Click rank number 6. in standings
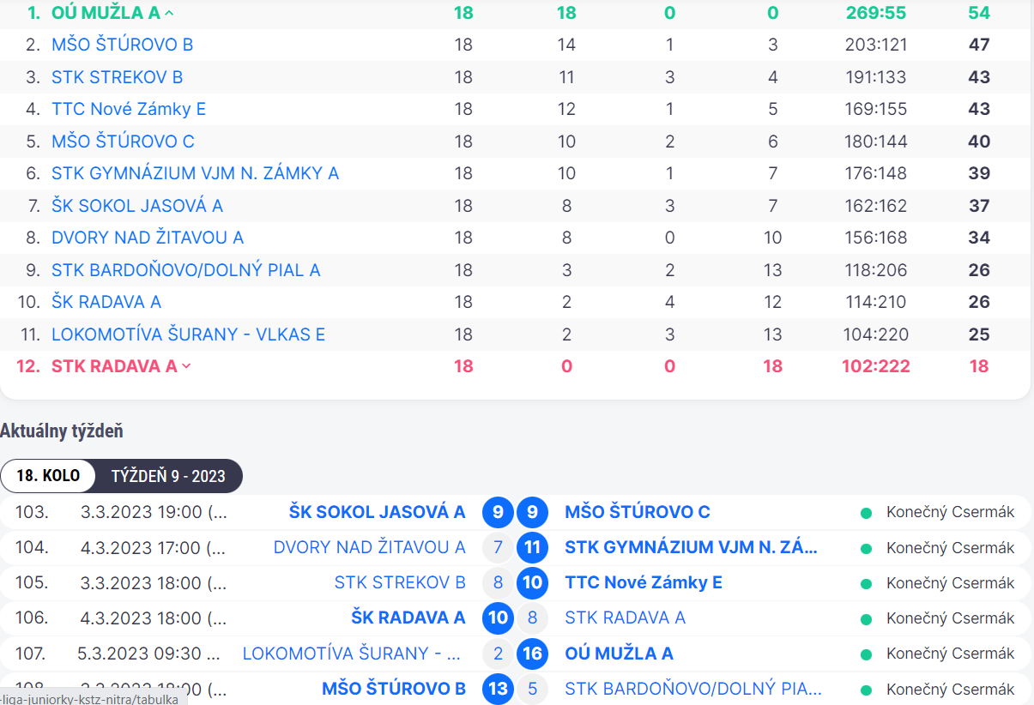 point(33,173)
